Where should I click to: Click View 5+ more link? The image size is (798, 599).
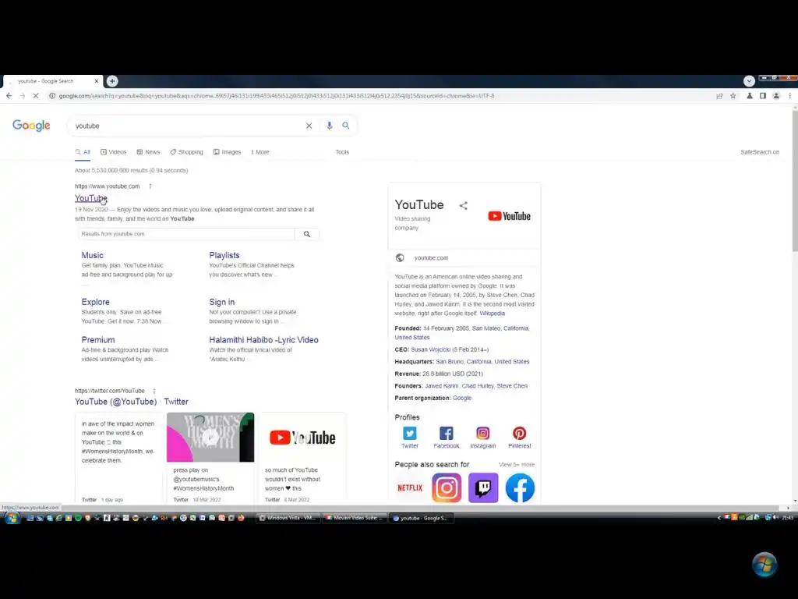click(x=517, y=465)
